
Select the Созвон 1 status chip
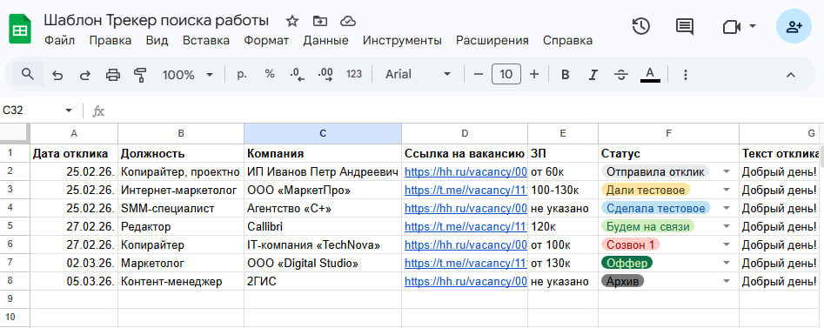[631, 244]
